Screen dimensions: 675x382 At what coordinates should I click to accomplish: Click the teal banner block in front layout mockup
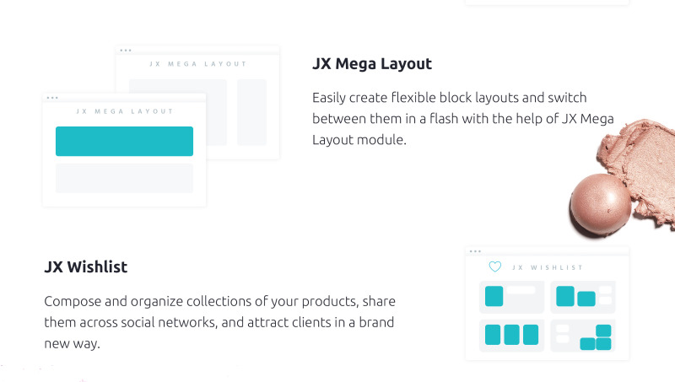point(124,141)
